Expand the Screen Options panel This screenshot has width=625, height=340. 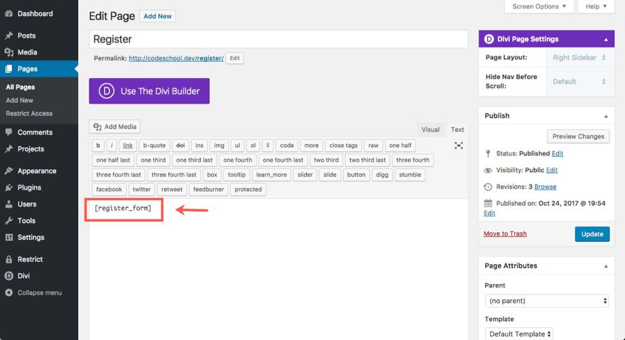pos(539,6)
